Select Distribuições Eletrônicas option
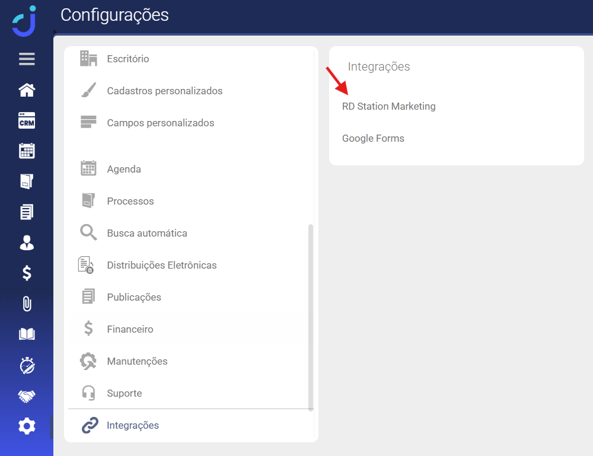The height and width of the screenshot is (456, 593). pos(161,266)
